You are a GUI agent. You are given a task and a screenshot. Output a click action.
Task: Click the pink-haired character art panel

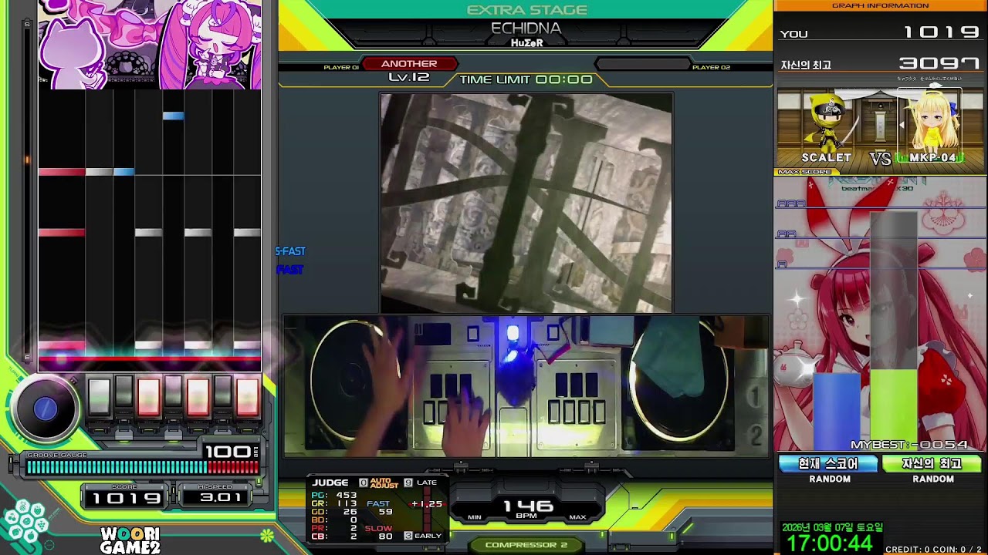click(210, 45)
